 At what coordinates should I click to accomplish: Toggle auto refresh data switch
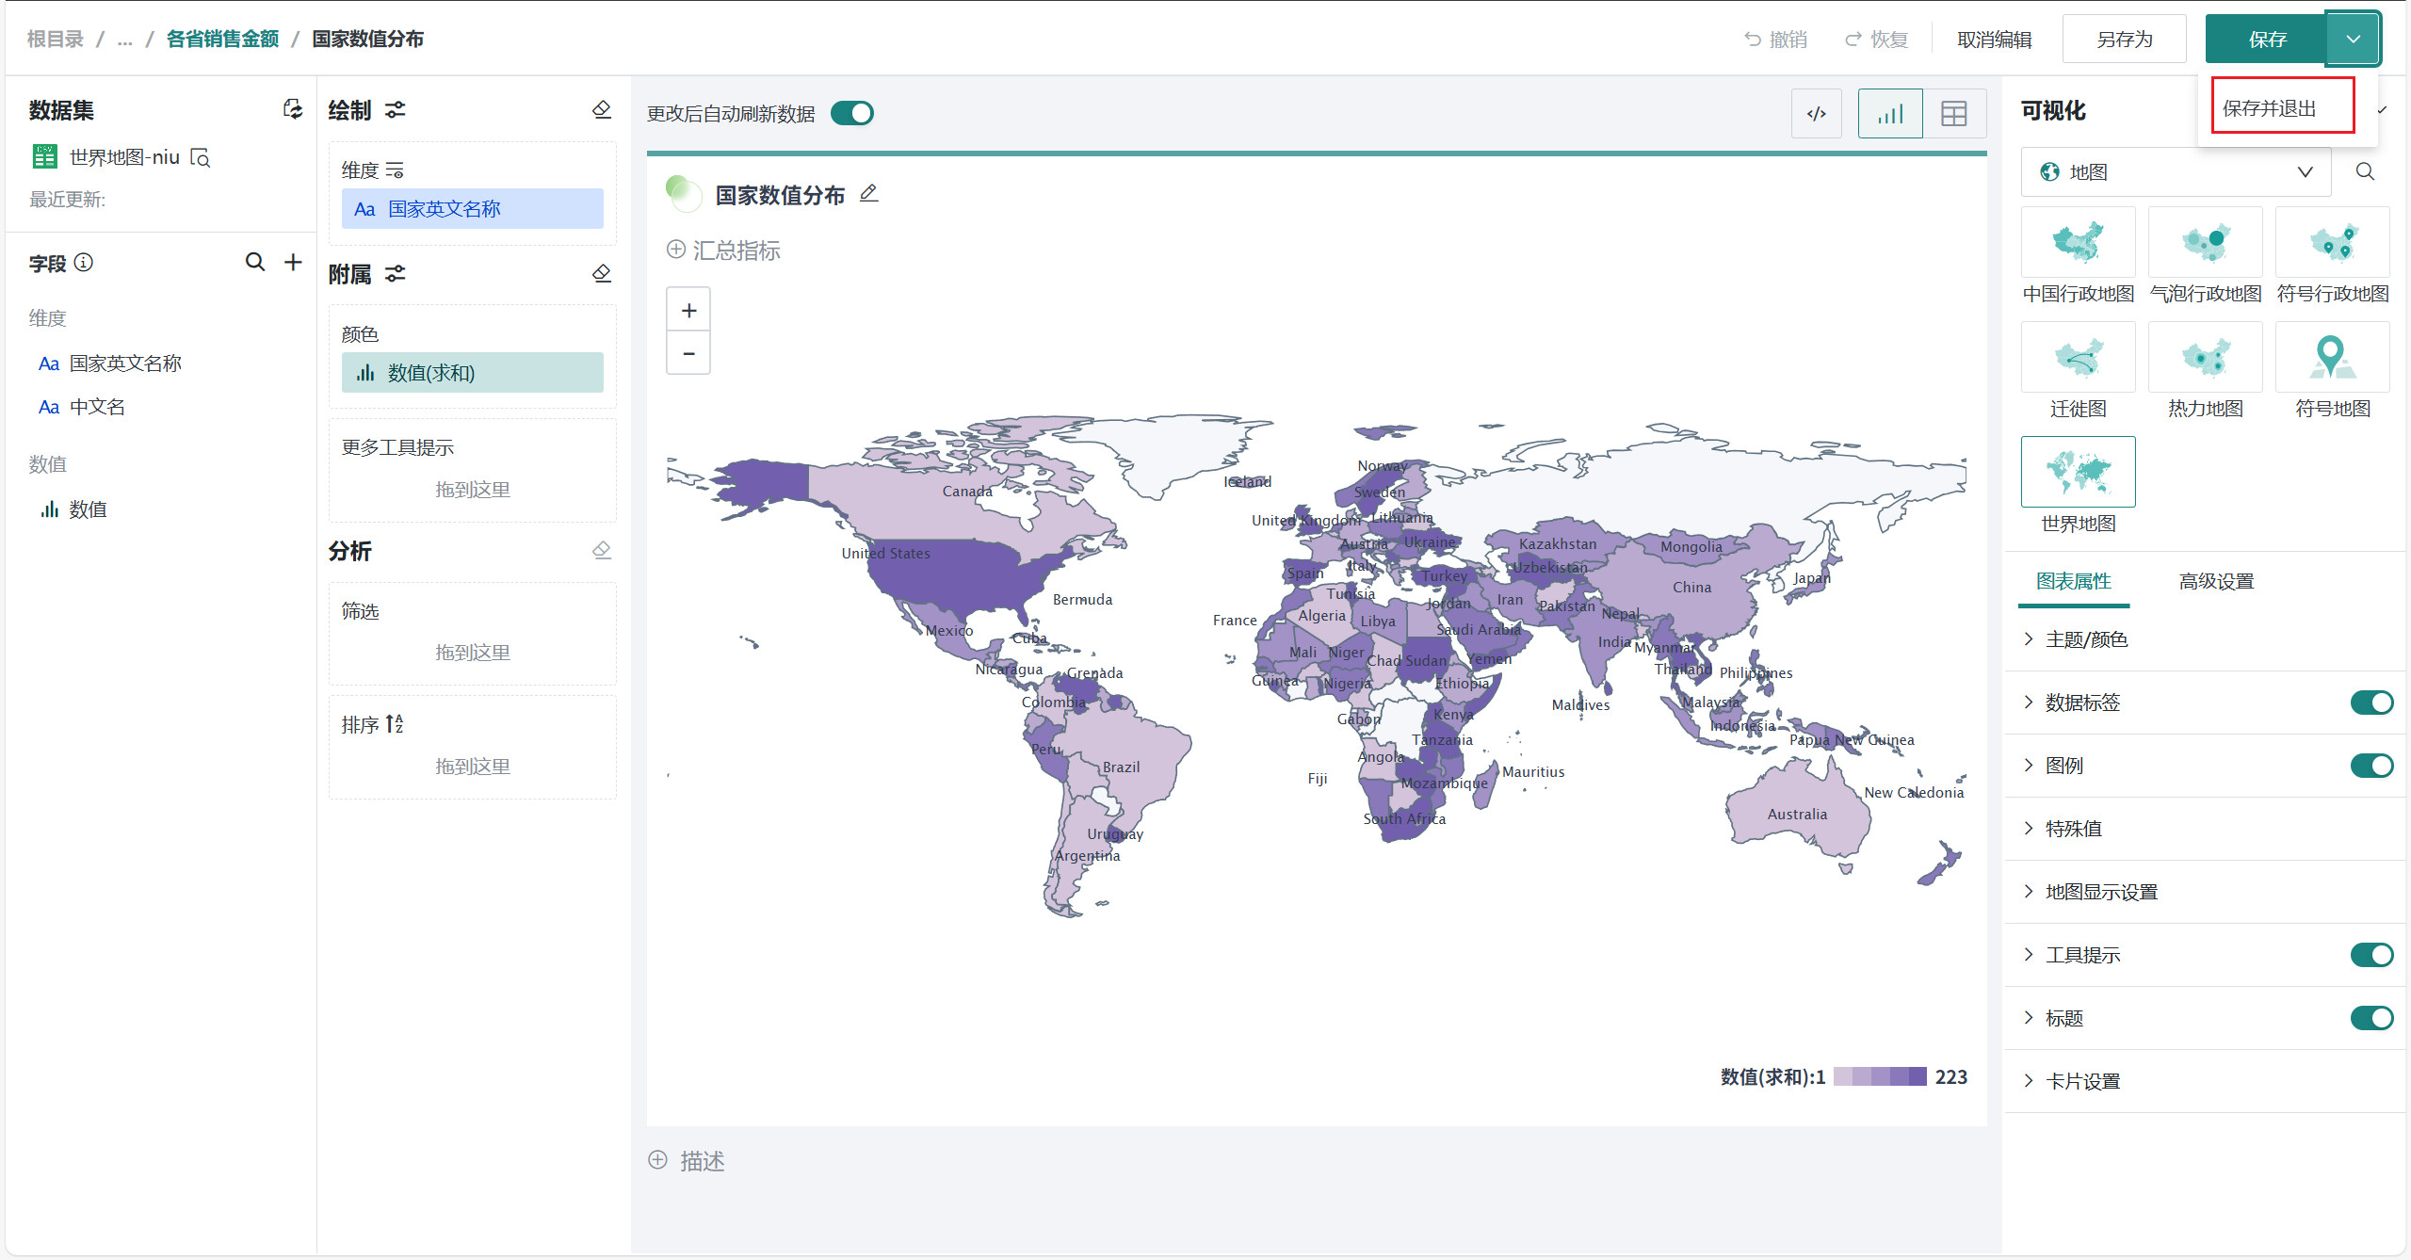click(x=852, y=114)
